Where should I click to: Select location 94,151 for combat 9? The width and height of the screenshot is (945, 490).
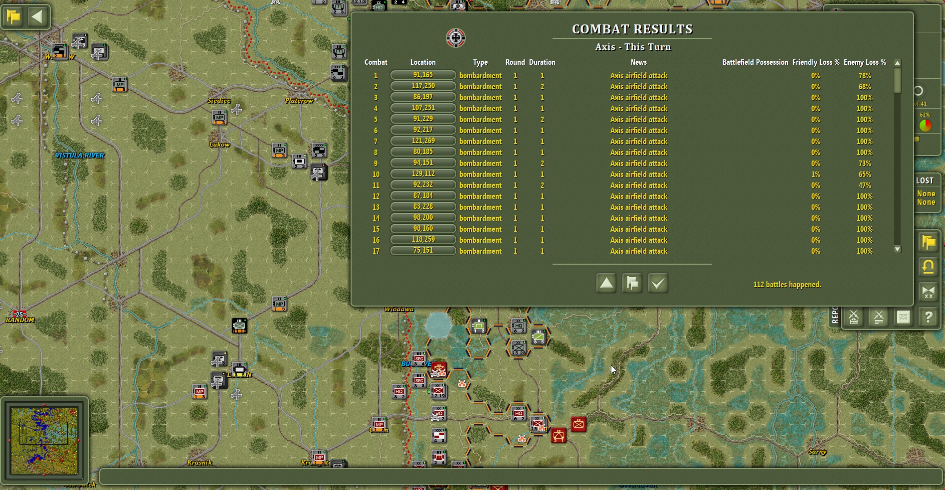[423, 163]
